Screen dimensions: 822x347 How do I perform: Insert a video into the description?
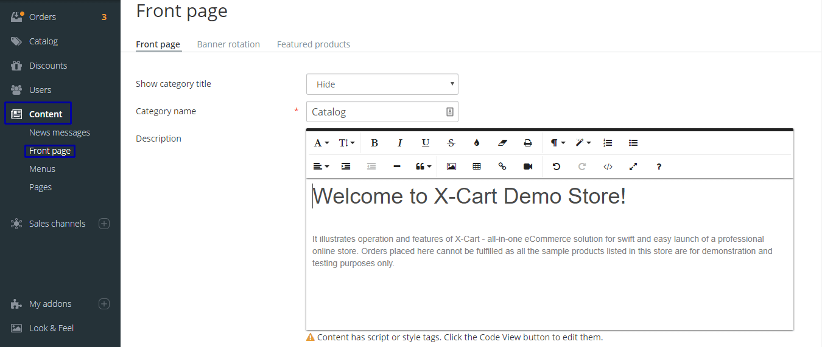pos(528,167)
